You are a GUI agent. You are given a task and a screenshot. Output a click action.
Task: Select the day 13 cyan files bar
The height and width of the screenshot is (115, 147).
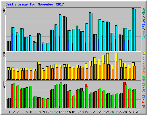tap(61, 33)
